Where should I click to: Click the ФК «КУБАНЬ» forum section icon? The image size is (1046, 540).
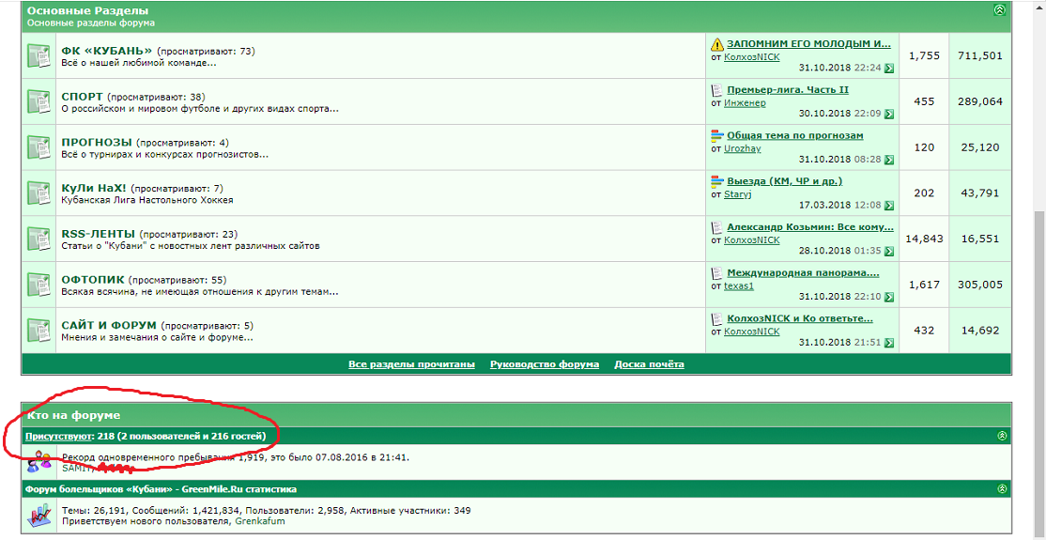[x=38, y=56]
